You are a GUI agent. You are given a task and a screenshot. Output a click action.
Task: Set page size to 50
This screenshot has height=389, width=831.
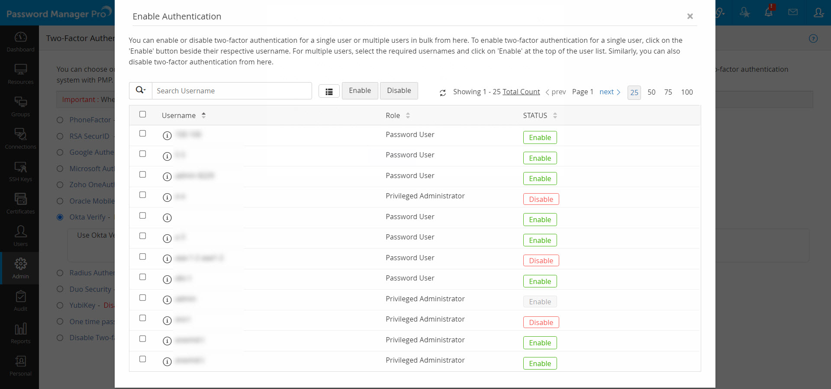[651, 92]
